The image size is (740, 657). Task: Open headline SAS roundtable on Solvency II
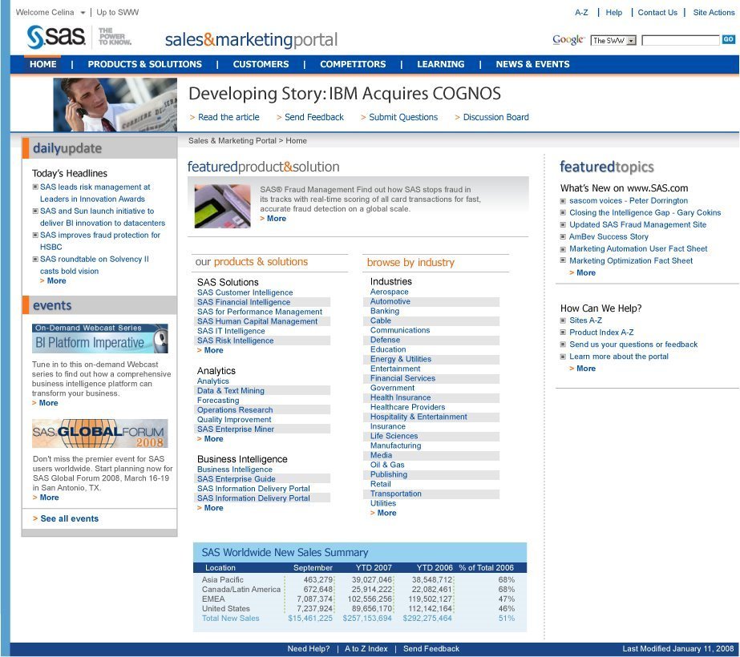(x=95, y=264)
